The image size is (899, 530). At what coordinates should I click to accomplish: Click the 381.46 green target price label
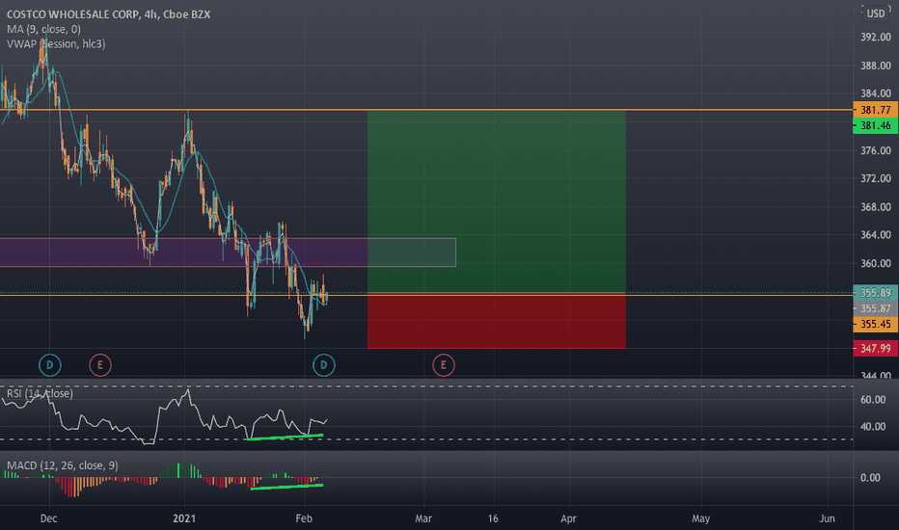click(x=876, y=125)
